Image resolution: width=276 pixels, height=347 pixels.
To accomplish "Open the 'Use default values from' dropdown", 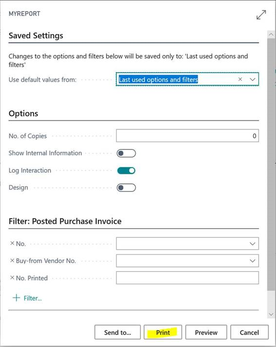I will click(253, 79).
